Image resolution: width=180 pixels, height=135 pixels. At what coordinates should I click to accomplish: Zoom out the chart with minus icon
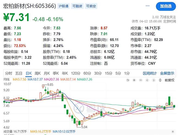[141, 80]
